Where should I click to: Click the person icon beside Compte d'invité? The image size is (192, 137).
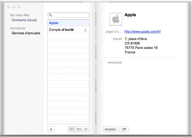(x=85, y=30)
